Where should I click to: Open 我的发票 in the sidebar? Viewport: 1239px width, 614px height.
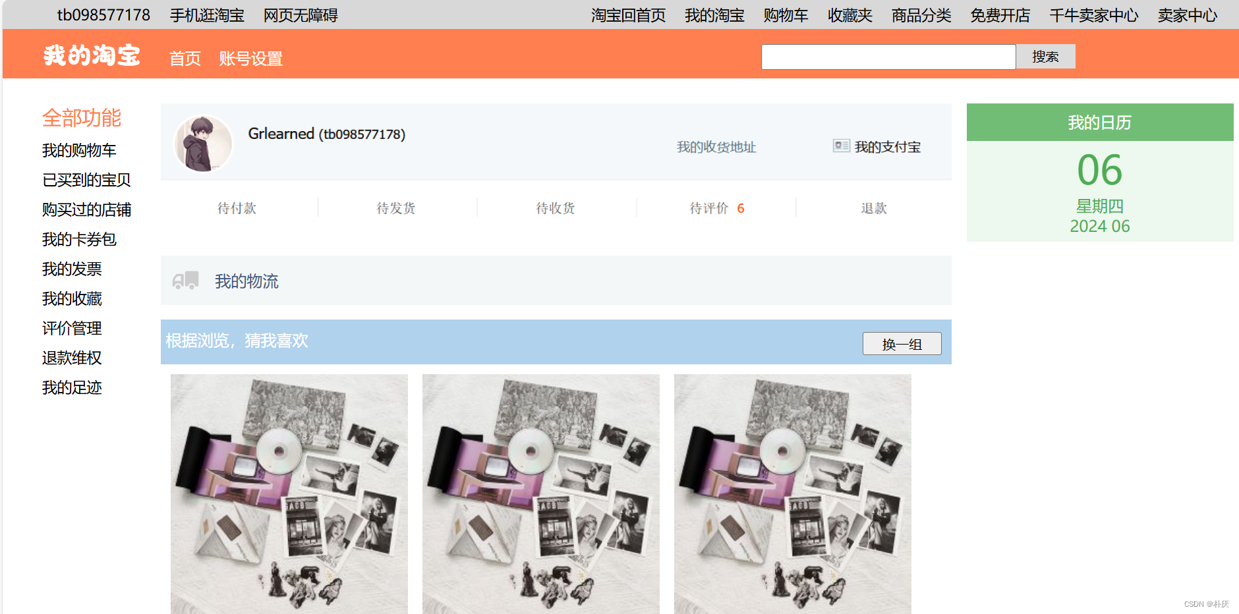coord(72,269)
